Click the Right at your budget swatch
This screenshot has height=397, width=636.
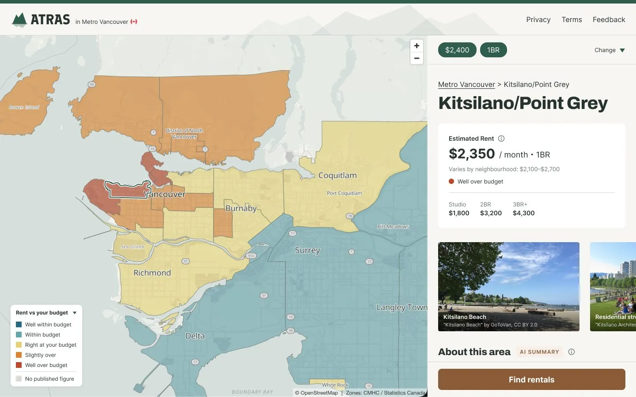click(x=19, y=345)
